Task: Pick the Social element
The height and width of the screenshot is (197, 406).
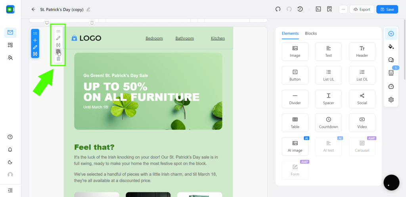Action: (x=362, y=99)
